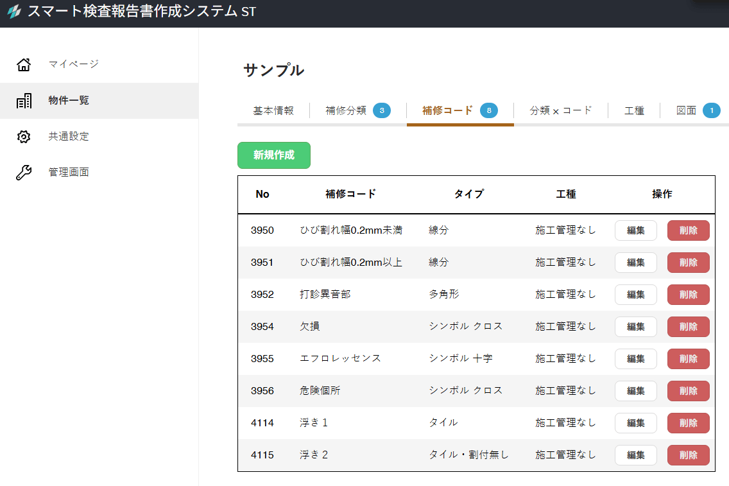Select the 工種 tab

click(634, 110)
